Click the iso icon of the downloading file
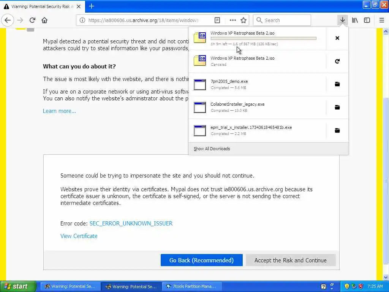 tap(200, 38)
